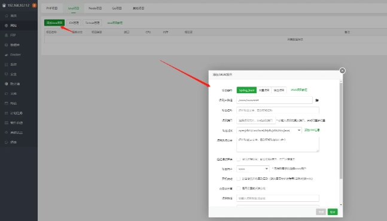Image resolution: width=387 pixels, height=221 pixels.
Task: Open the Tomcat管理 button
Action: [92, 23]
